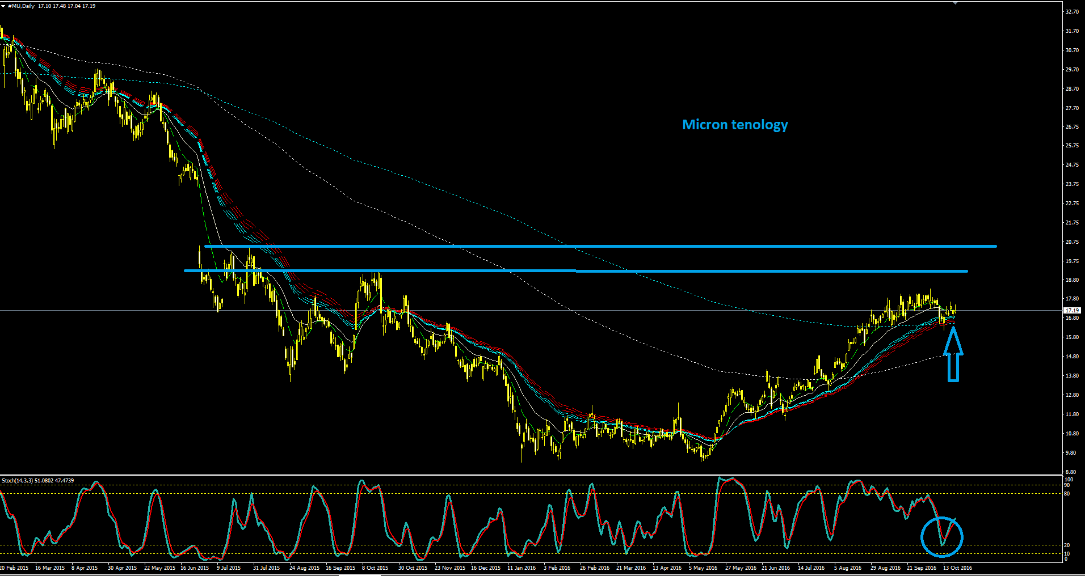
Task: Select the OHLC values 17.10 17.48 17.04 17.19
Action: point(67,6)
